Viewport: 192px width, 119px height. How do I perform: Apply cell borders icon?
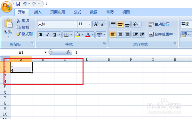point(66,35)
